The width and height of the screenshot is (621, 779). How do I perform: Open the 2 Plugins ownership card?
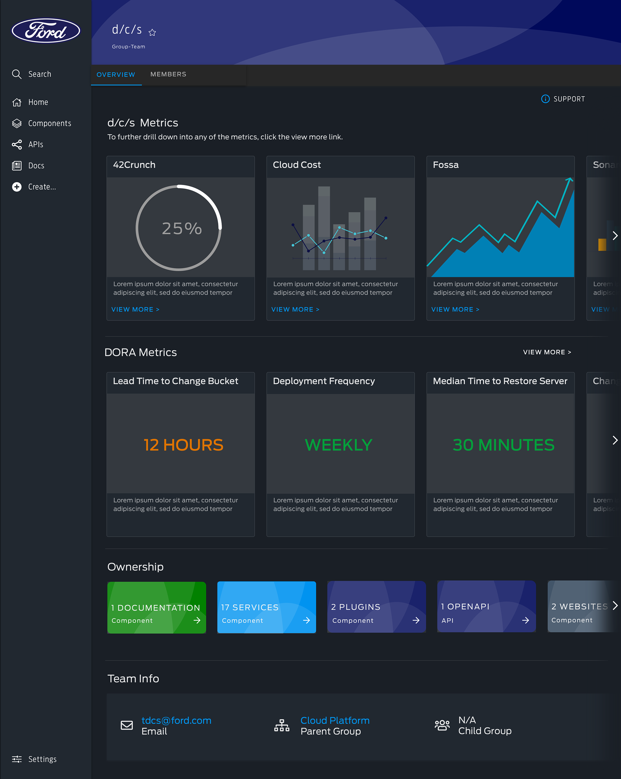(376, 607)
